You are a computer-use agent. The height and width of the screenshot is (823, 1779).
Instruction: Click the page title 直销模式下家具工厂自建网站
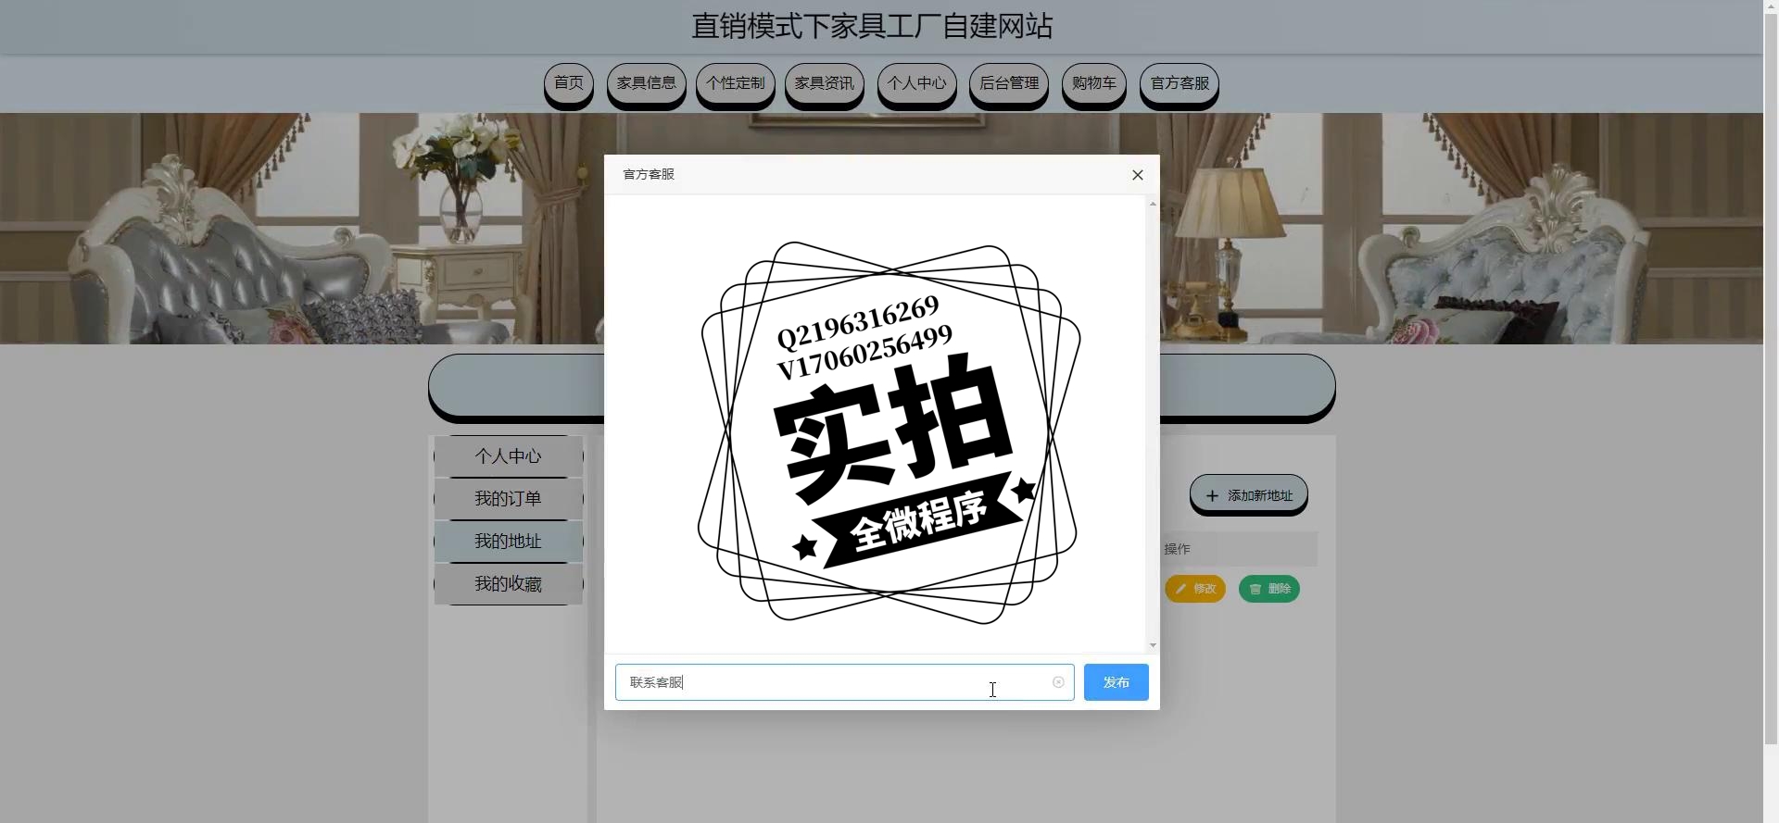[x=872, y=26]
